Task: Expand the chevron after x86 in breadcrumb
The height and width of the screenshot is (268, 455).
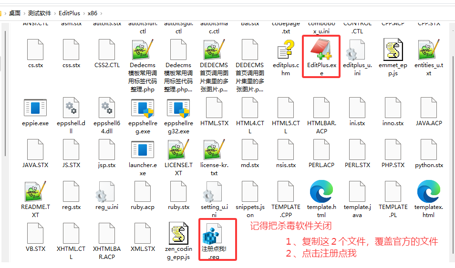Action: click(x=101, y=13)
